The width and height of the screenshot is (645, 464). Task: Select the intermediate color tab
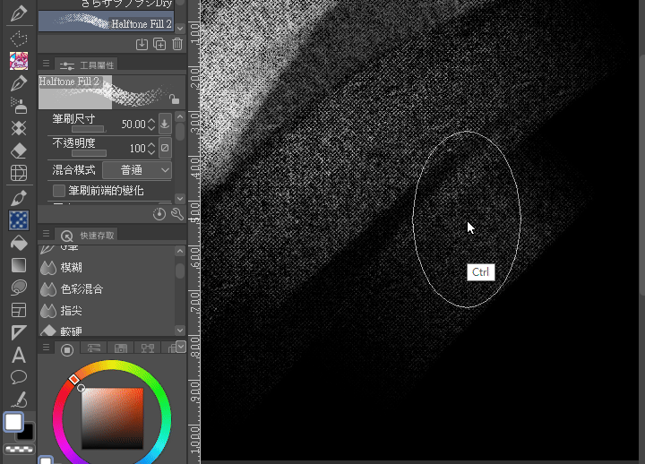click(x=148, y=348)
